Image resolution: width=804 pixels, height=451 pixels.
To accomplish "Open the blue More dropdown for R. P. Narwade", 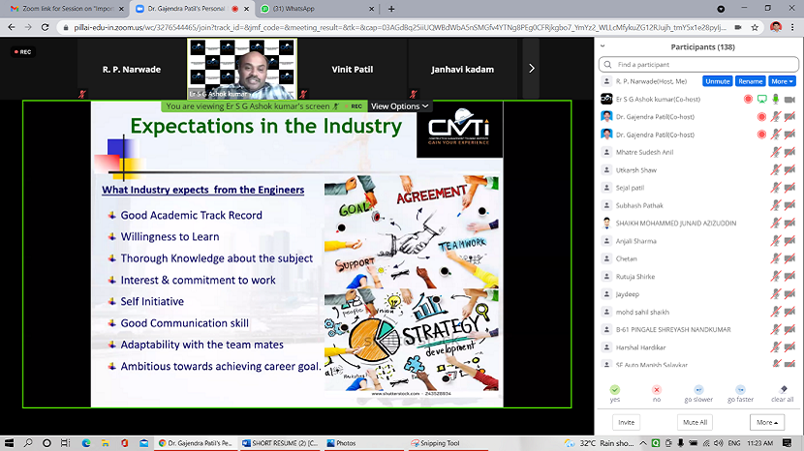I will pyautogui.click(x=782, y=81).
